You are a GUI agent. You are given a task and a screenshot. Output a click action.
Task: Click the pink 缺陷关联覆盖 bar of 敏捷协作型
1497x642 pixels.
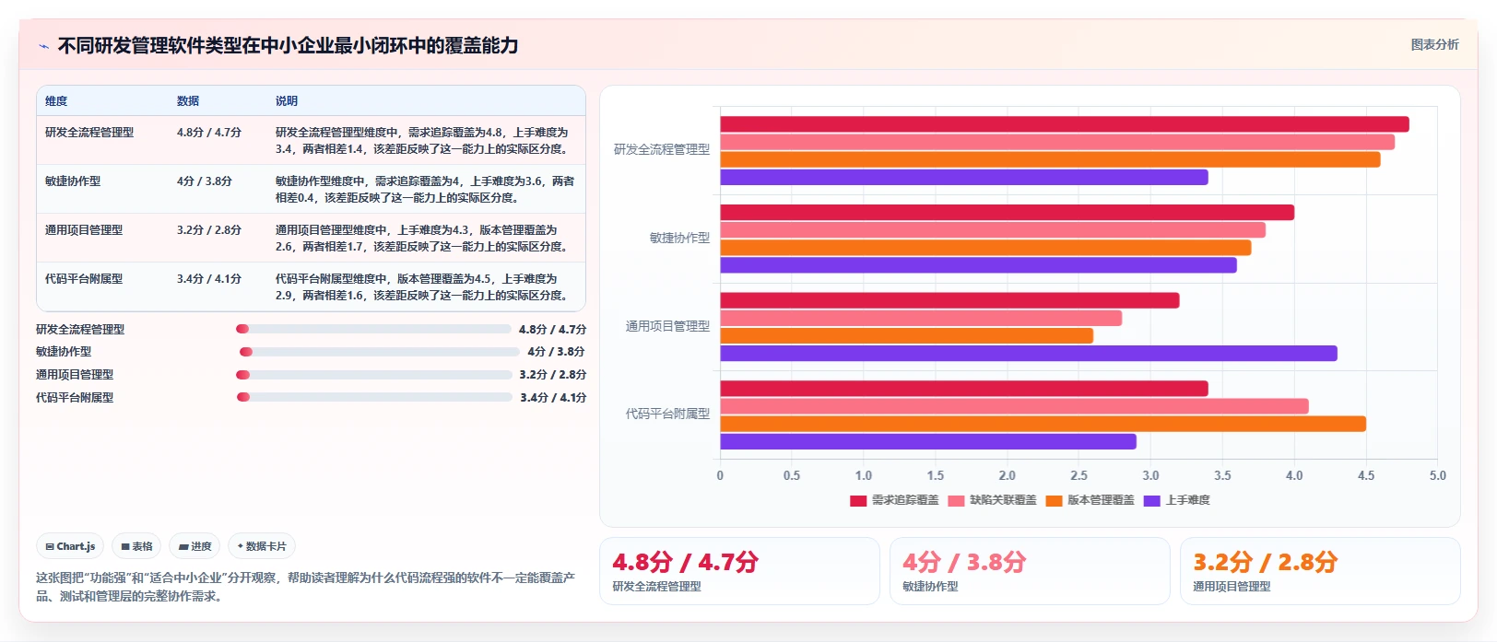993,230
